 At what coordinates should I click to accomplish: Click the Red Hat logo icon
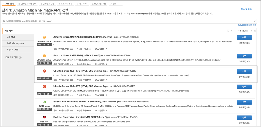tap(44, 117)
